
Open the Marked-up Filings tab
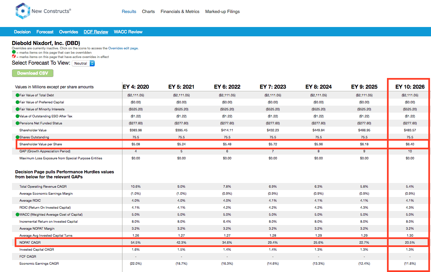[x=223, y=11]
